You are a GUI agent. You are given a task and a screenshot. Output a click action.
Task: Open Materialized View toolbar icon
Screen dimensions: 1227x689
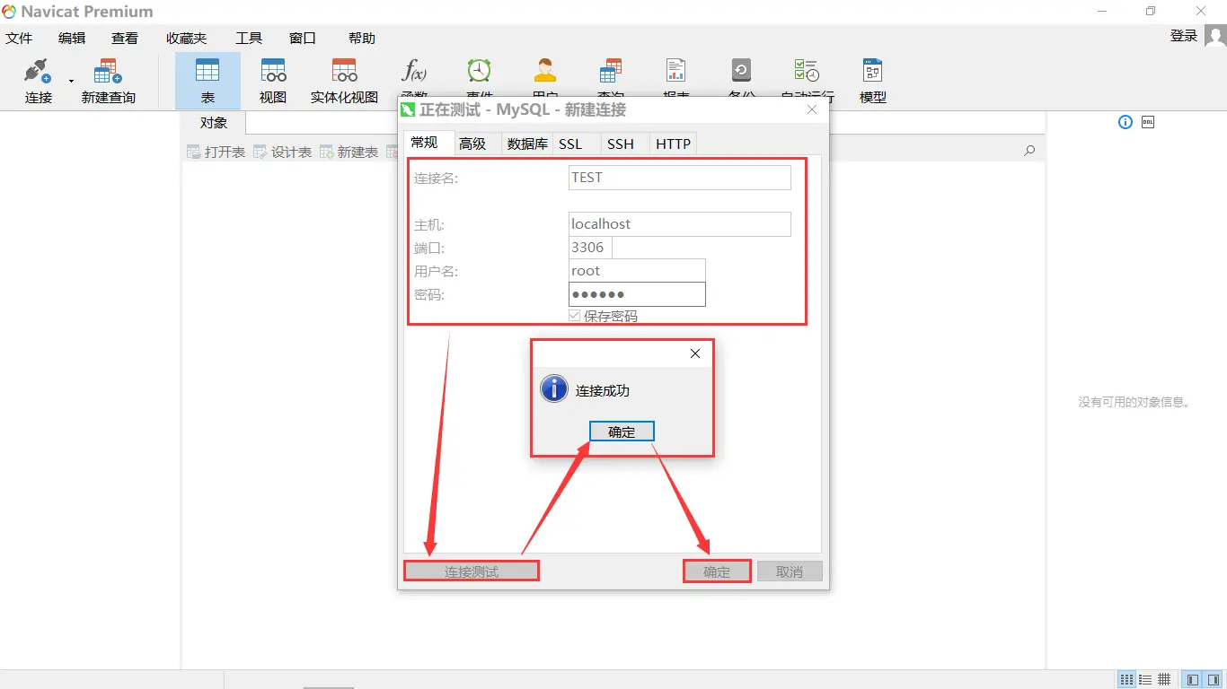pyautogui.click(x=345, y=81)
